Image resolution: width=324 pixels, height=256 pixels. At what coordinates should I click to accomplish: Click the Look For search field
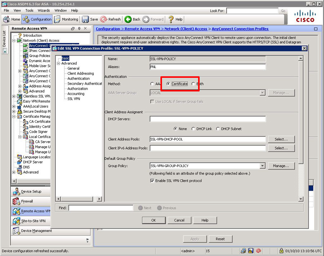[252, 11]
